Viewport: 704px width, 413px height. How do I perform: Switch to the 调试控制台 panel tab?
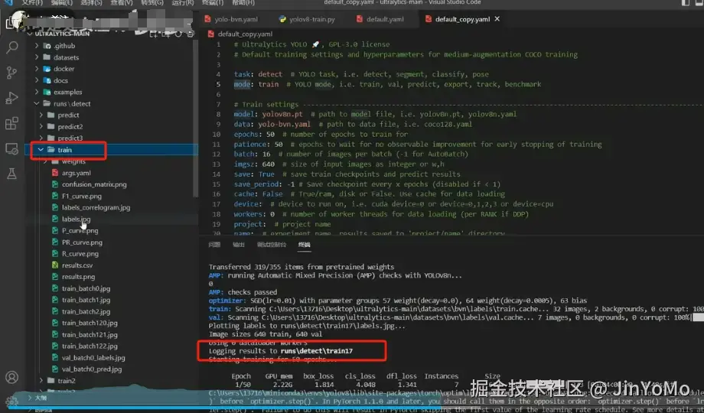click(271, 245)
